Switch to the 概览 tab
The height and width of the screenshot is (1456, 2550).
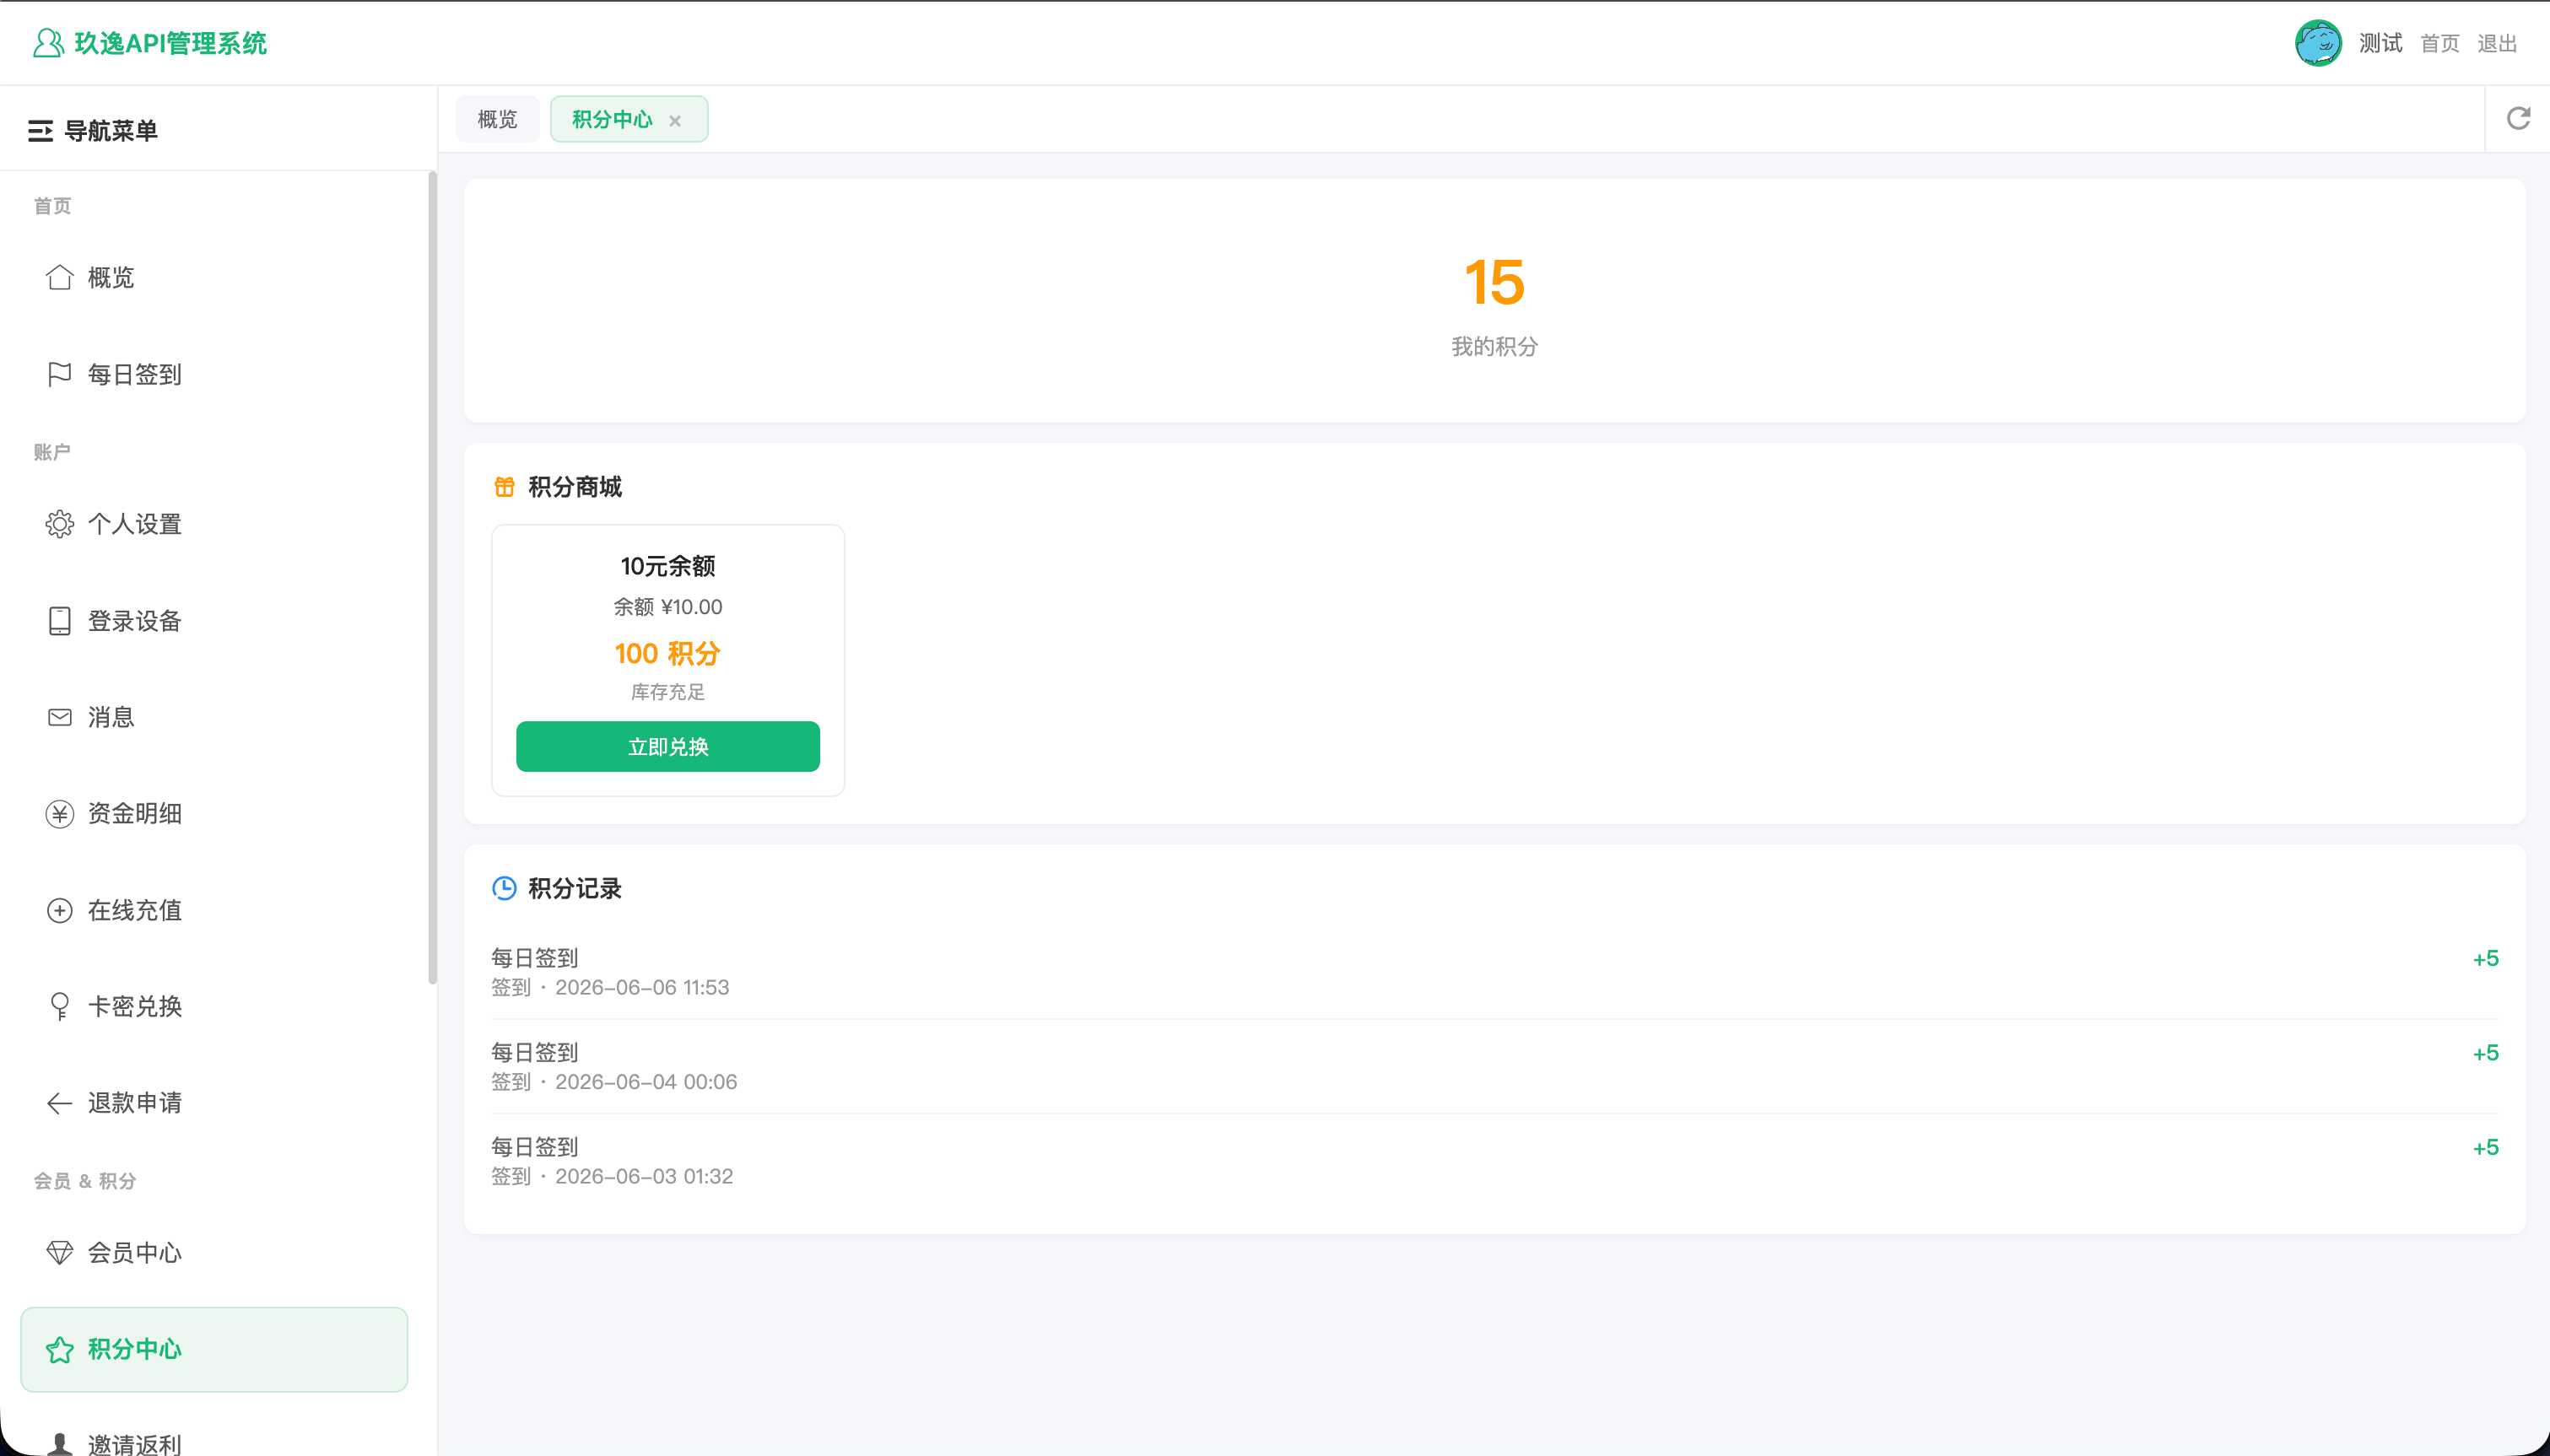[497, 119]
